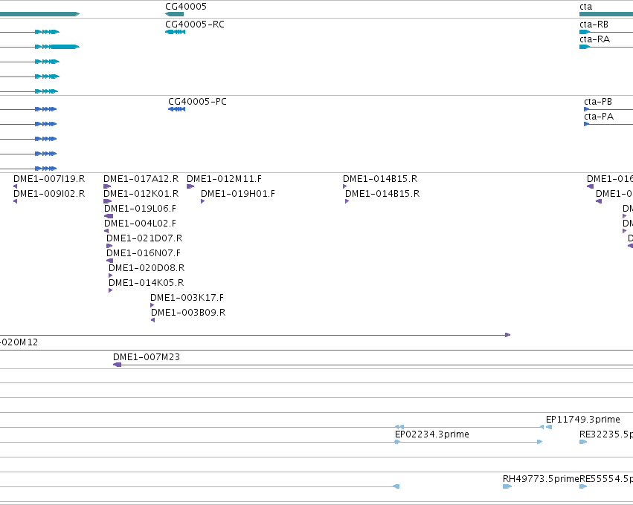Select the DME1-016N07.F label

pos(144,253)
